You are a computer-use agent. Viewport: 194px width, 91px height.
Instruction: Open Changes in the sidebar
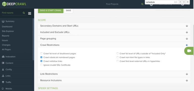(x=6, y=45)
